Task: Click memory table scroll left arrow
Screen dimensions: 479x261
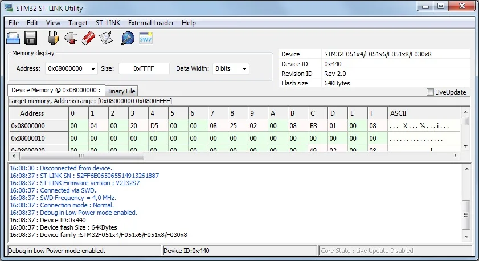Action: click(x=14, y=156)
